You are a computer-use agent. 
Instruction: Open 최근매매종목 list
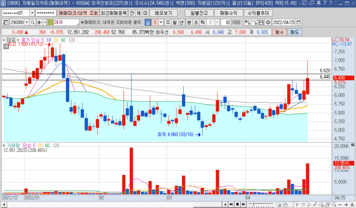pos(114,13)
